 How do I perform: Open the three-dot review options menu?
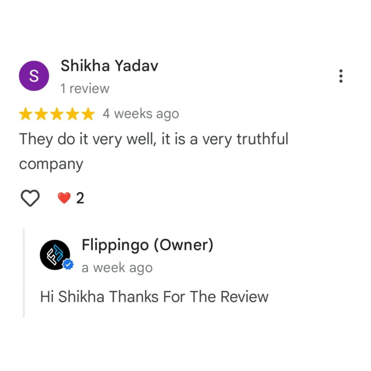point(341,76)
